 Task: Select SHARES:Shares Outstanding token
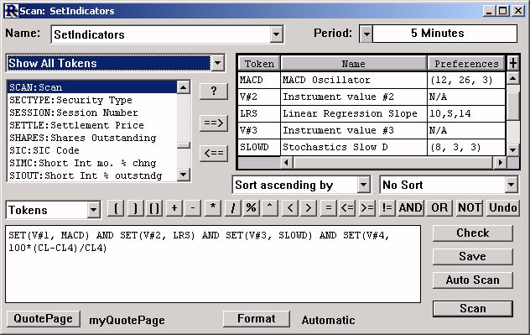tap(92, 138)
